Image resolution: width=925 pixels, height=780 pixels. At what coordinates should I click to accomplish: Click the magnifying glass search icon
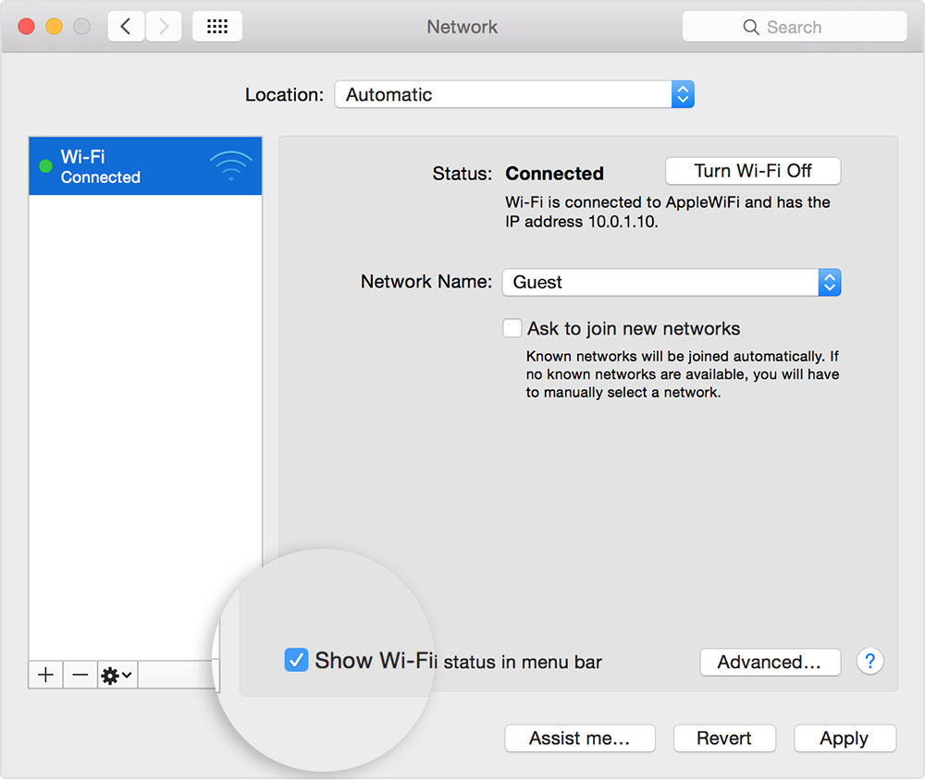tap(750, 27)
